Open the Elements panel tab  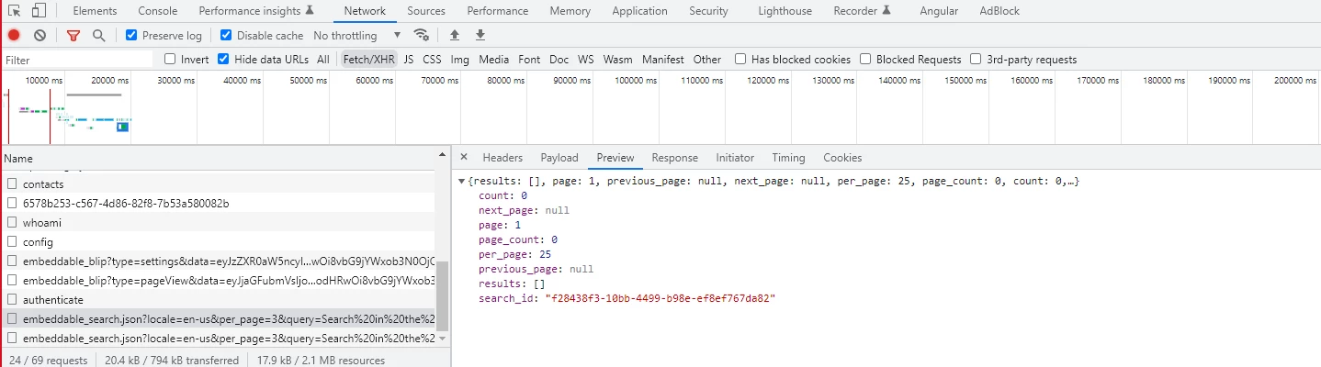coord(95,11)
